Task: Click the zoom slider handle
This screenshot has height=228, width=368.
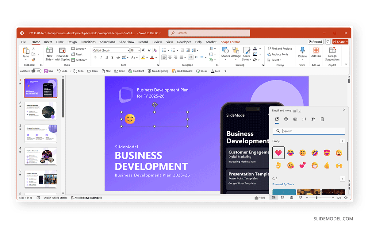Action: pos(316,198)
